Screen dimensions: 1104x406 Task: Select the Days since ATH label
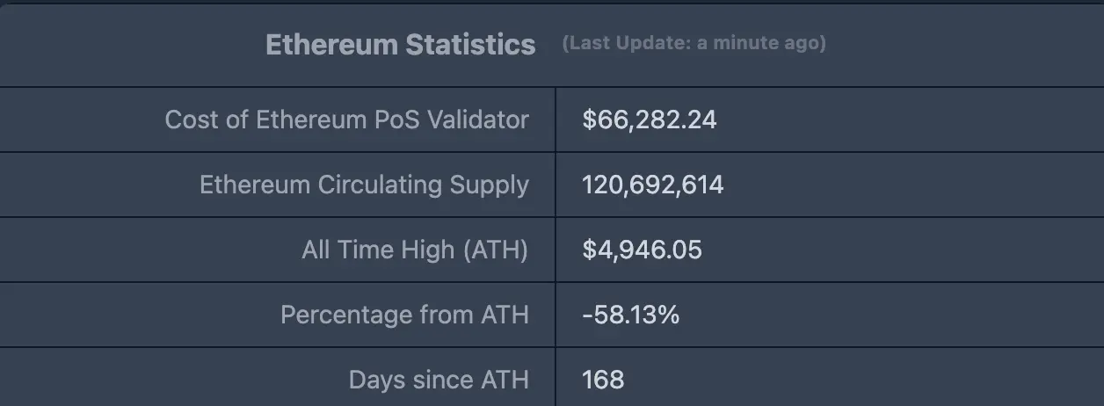(439, 380)
